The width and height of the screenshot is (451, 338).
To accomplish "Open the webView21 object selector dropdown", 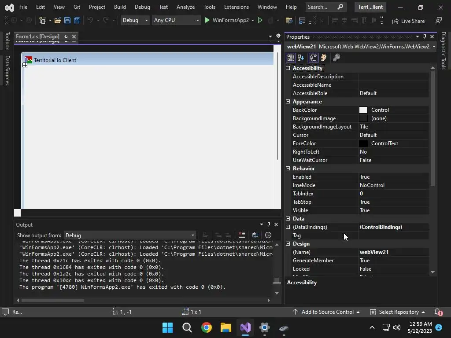I will click(x=434, y=47).
